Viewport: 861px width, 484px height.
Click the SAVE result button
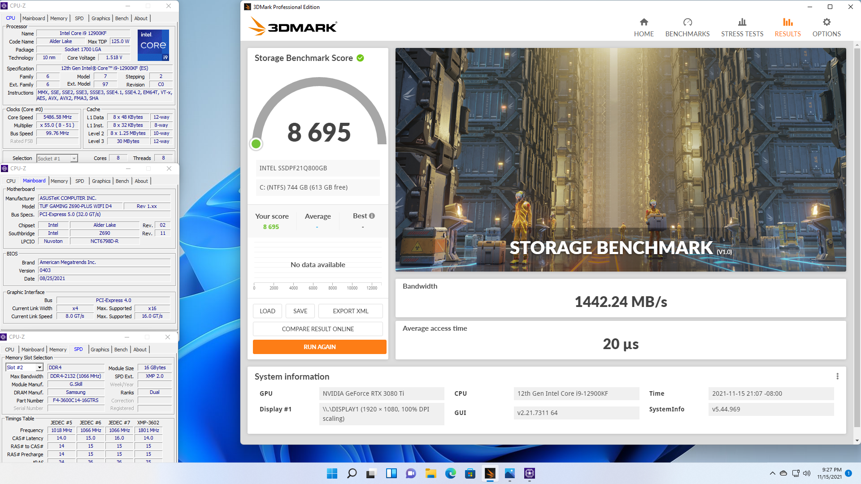300,311
